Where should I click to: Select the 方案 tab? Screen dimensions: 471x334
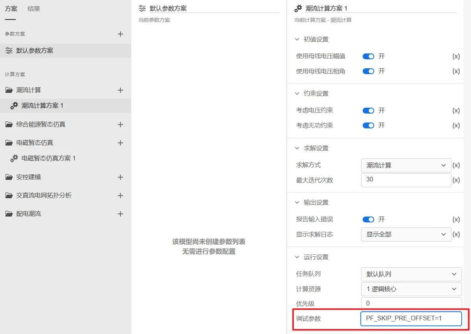(x=11, y=9)
